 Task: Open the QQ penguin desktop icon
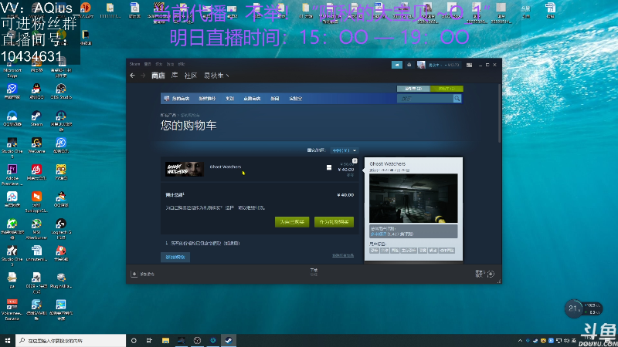pyautogui.click(x=36, y=91)
